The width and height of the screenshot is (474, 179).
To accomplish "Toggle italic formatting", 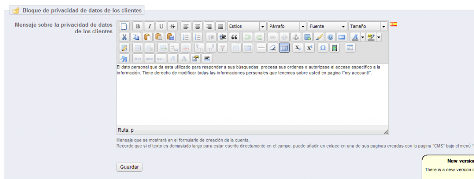I will click(x=150, y=26).
